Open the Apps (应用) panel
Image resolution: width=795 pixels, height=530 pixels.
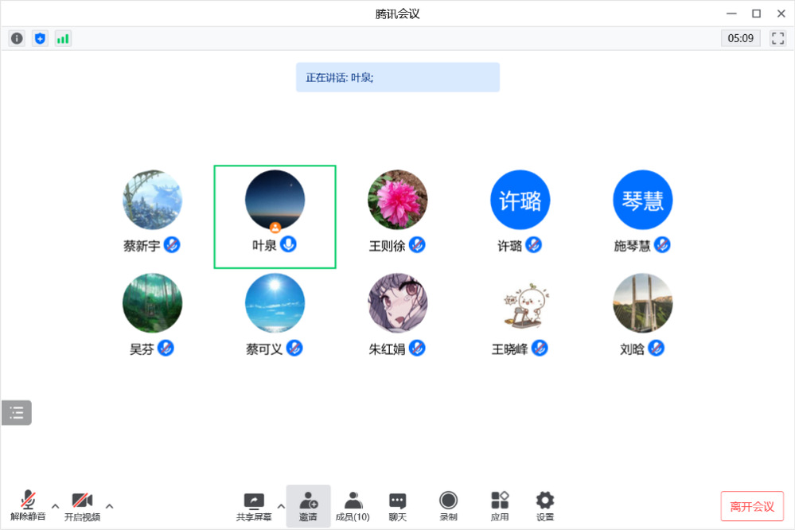[499, 506]
